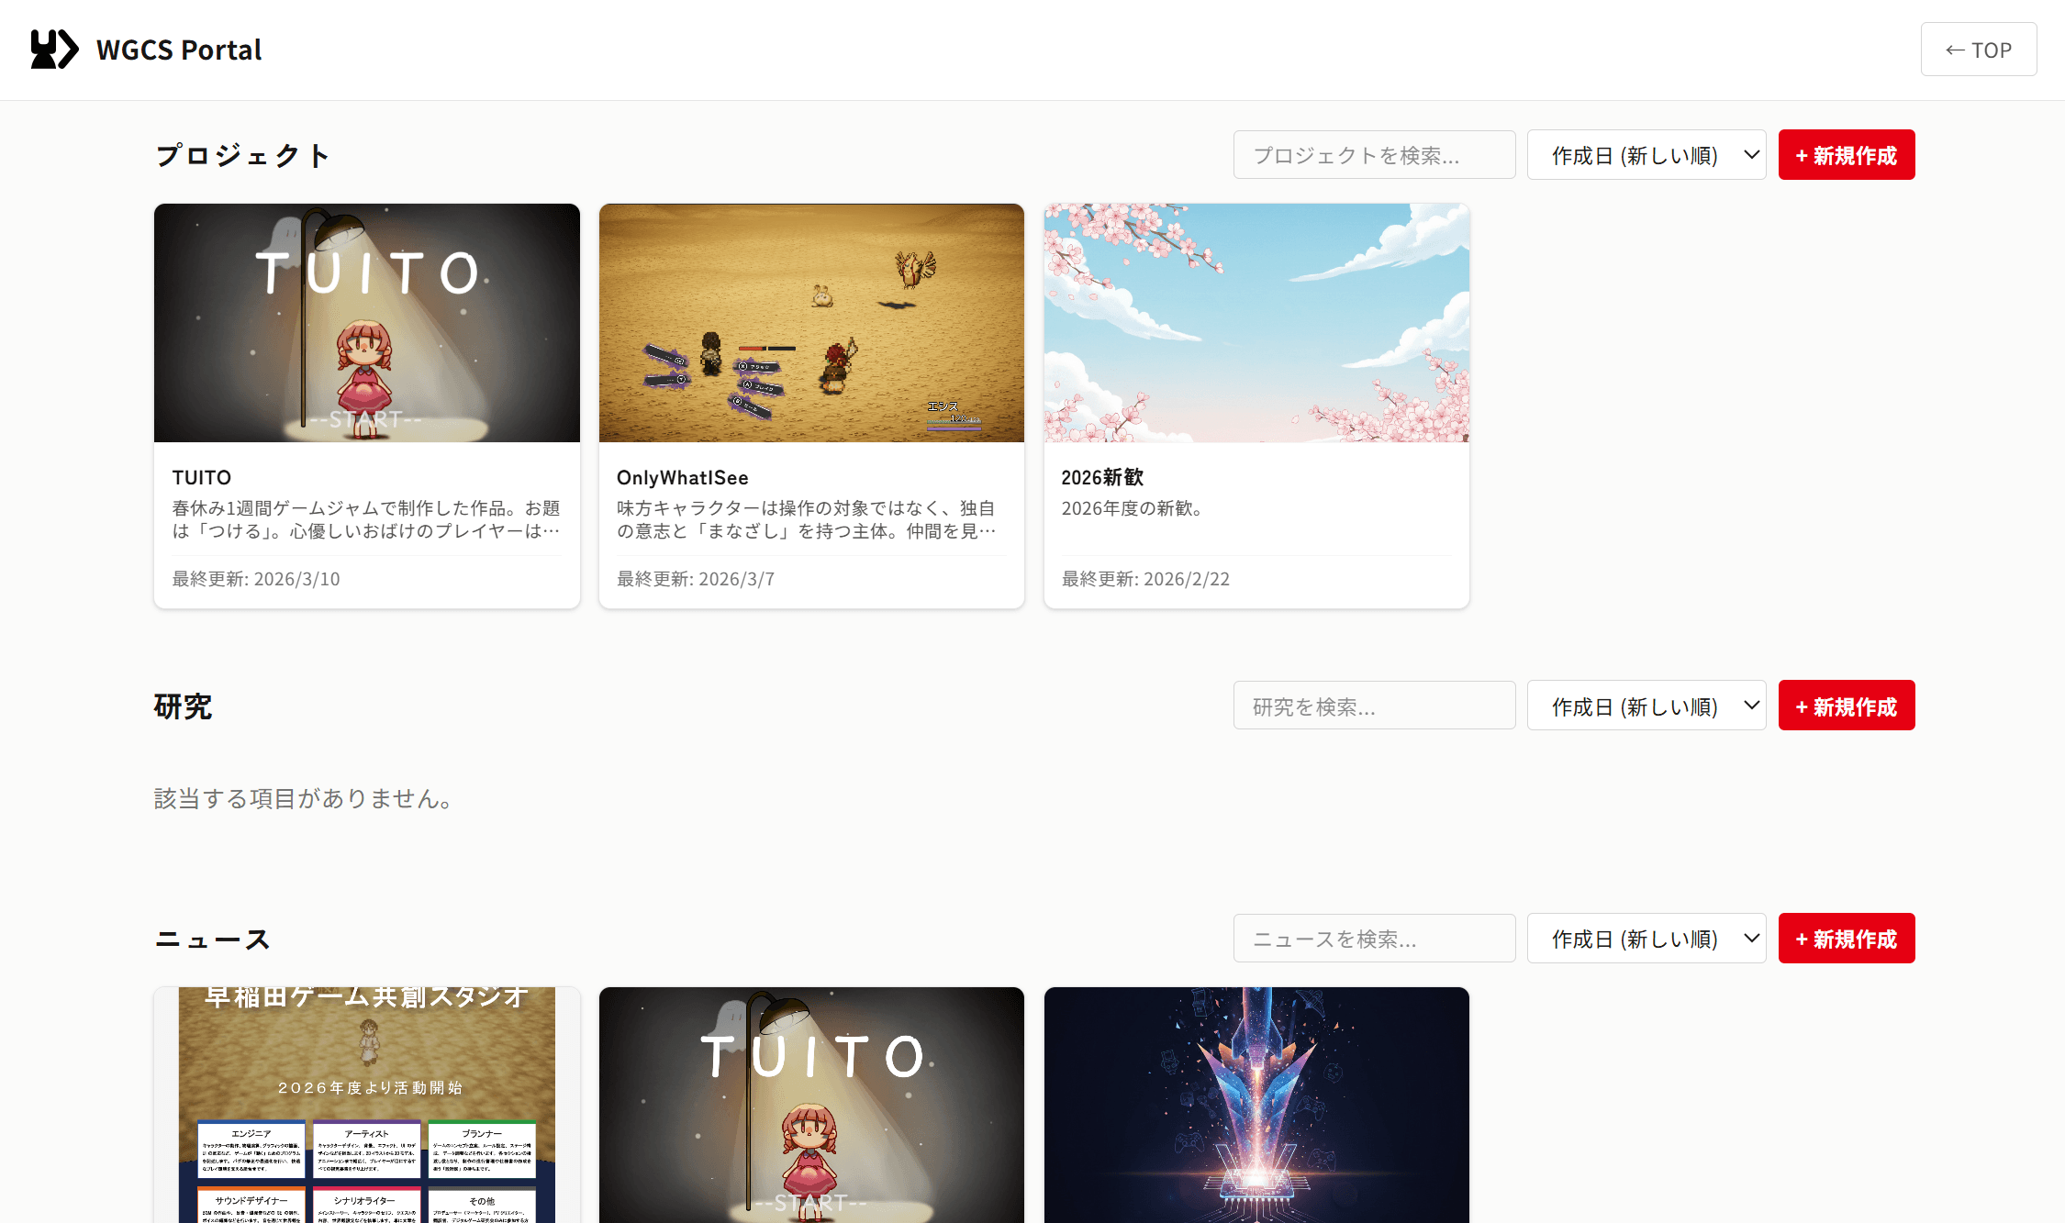This screenshot has width=2065, height=1223.
Task: Open the TUITO news card image
Action: coord(811,1105)
